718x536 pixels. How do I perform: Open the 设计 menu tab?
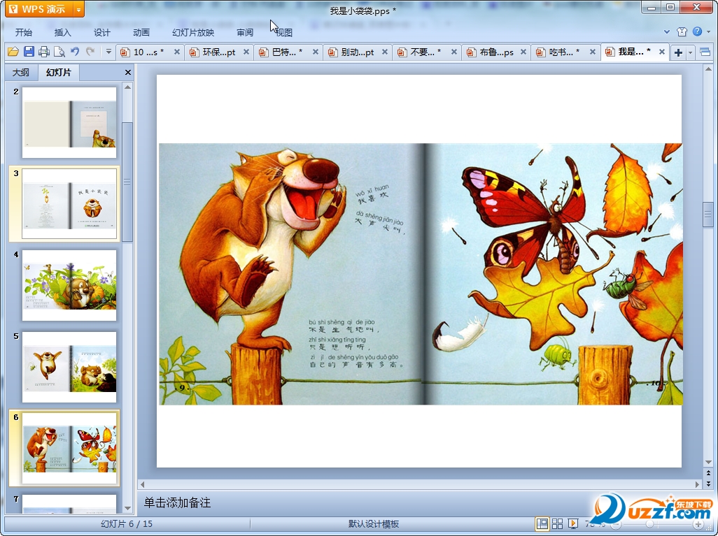(x=102, y=32)
